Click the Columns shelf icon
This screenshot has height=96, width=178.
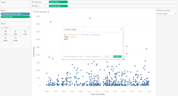pyautogui.click(x=33, y=2)
